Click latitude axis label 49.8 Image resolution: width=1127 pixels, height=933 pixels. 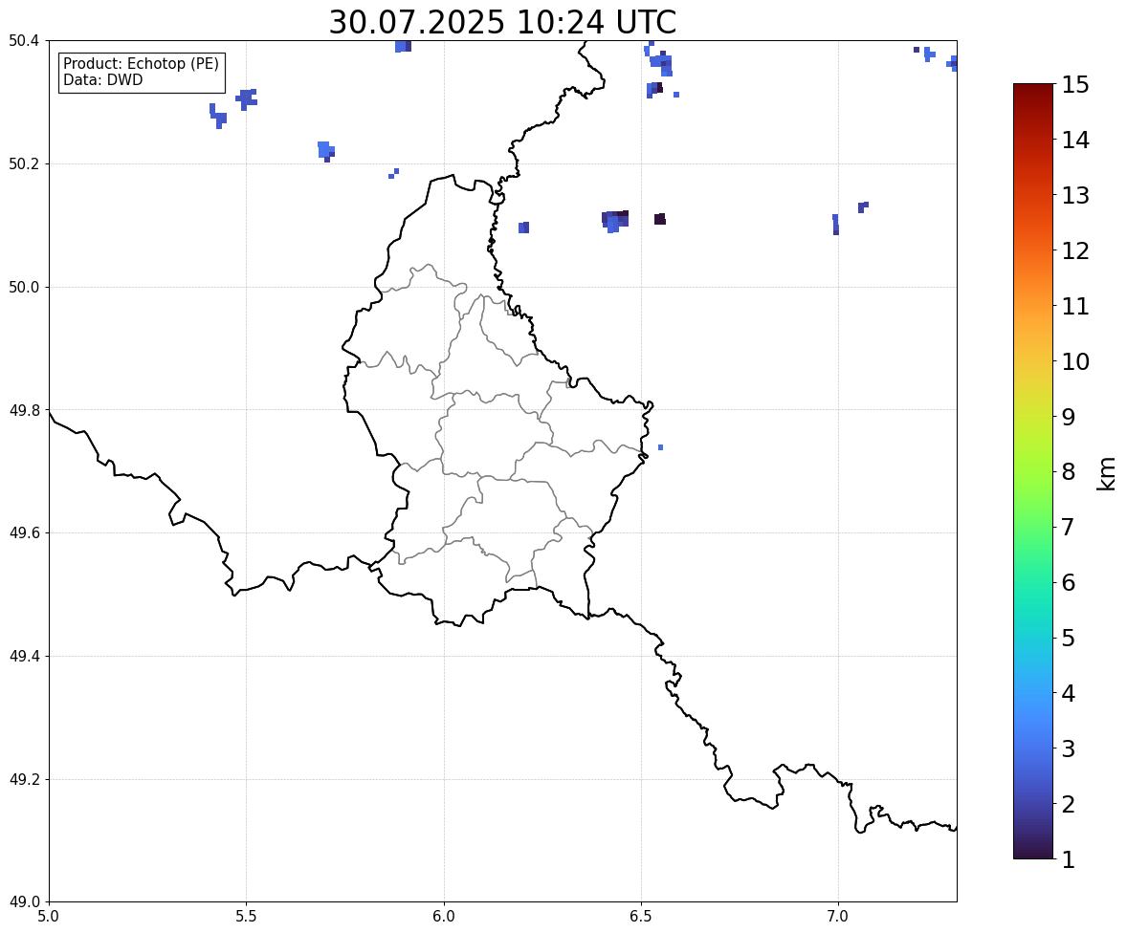click(24, 410)
